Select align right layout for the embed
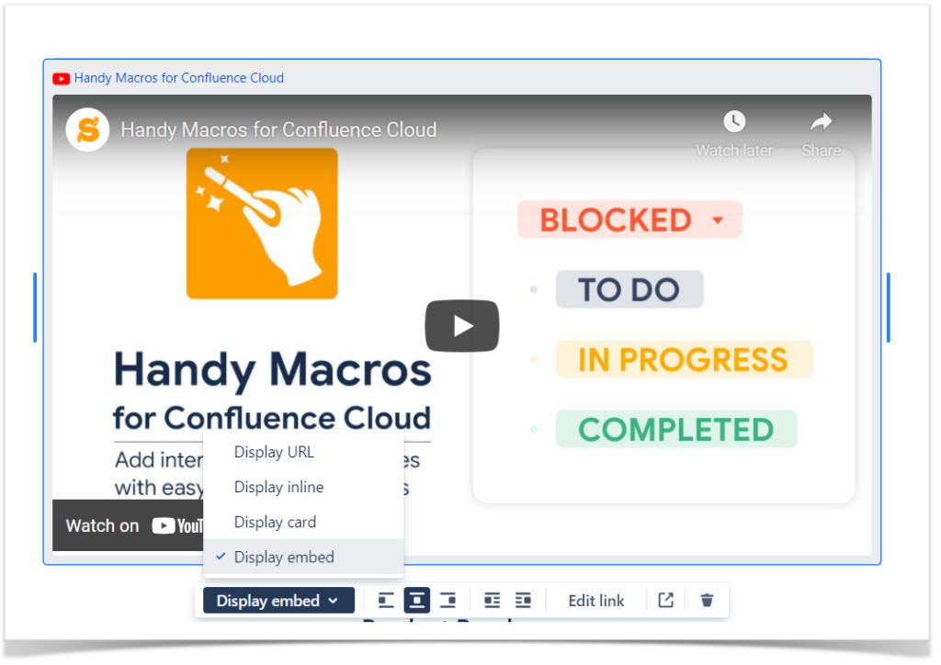 click(x=448, y=600)
